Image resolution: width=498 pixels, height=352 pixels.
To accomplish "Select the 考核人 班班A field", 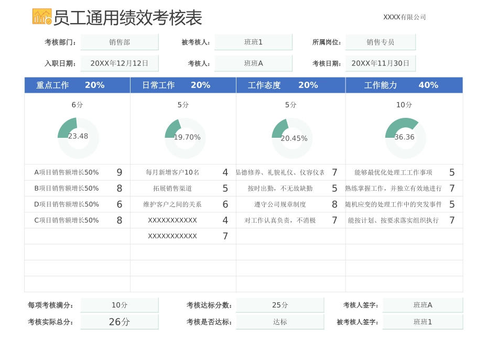I will pos(254,63).
